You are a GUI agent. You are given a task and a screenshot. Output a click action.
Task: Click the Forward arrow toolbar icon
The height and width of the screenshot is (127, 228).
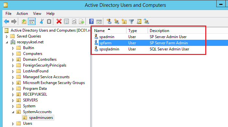click(x=14, y=22)
